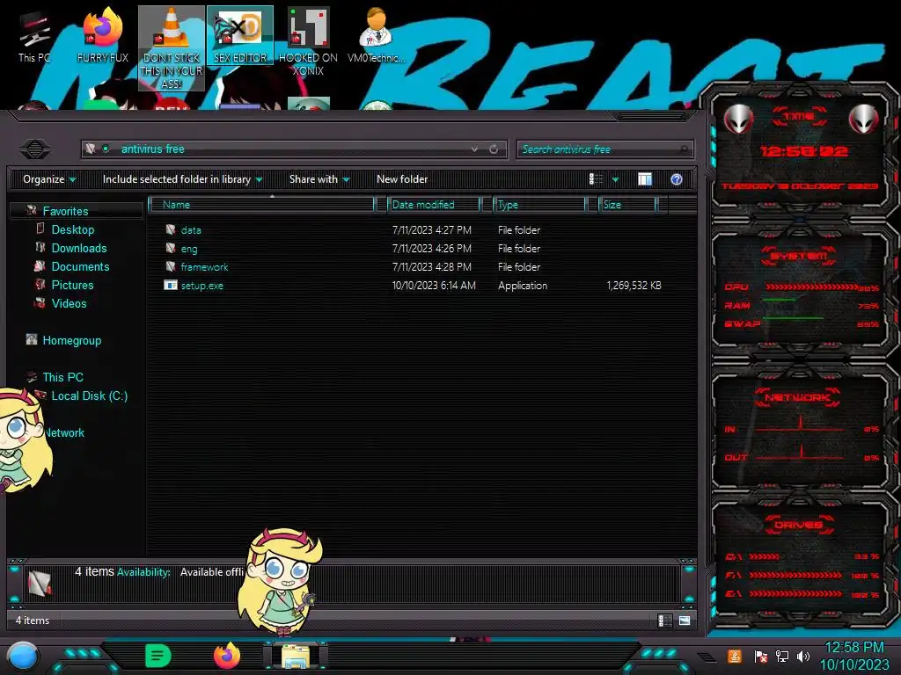
Task: Select the setup.exe application icon
Action: coord(171,285)
